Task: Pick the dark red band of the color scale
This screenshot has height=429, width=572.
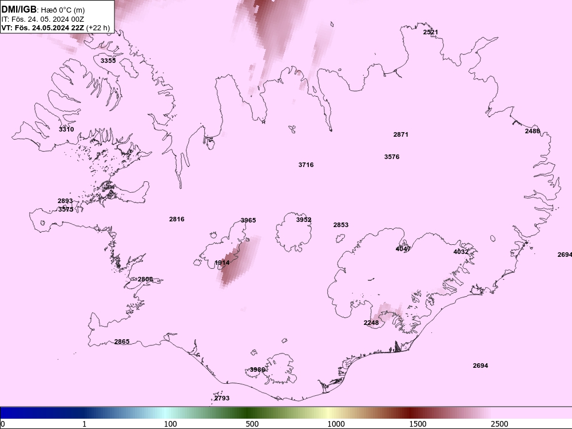Action: pyautogui.click(x=410, y=412)
